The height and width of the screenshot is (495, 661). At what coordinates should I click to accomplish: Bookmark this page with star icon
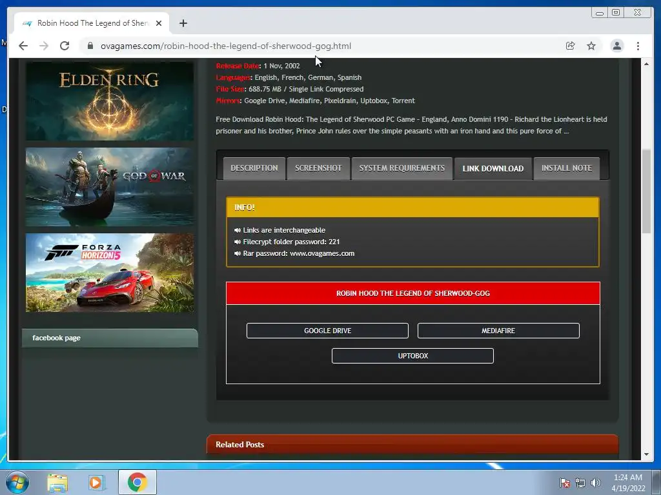coord(591,46)
